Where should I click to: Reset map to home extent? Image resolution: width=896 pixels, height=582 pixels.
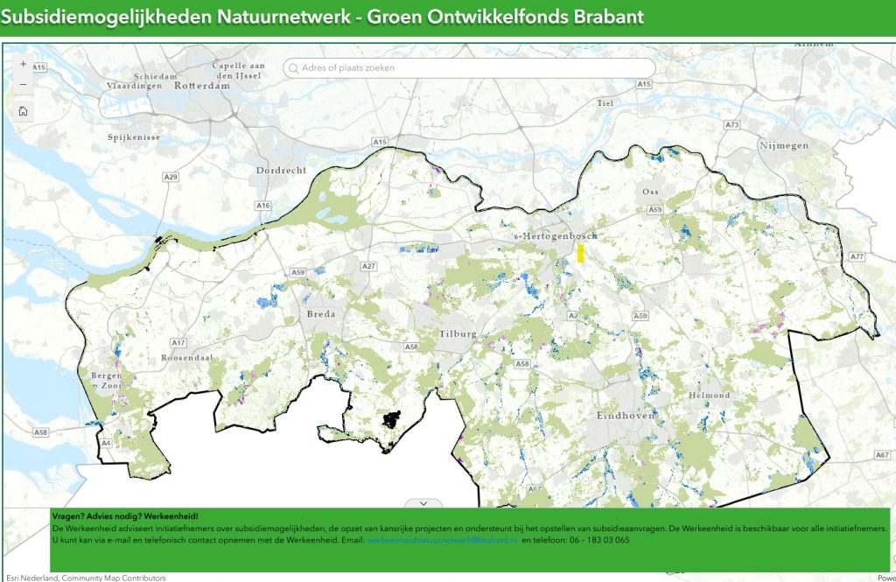23,111
